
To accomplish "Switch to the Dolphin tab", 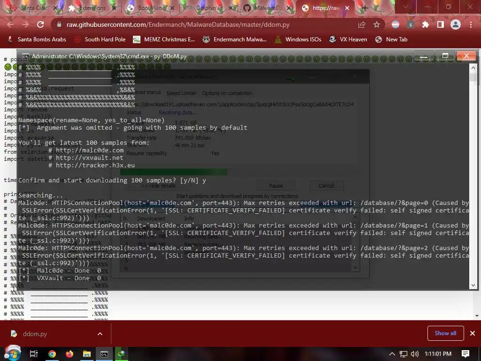I will click(x=208, y=8).
